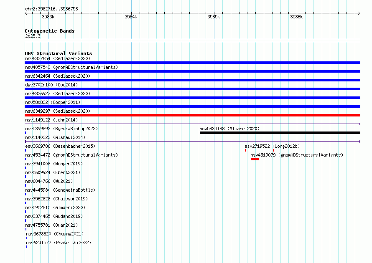Click the 3585k ruler tick label
The height and width of the screenshot is (263, 372).
coord(214,17)
